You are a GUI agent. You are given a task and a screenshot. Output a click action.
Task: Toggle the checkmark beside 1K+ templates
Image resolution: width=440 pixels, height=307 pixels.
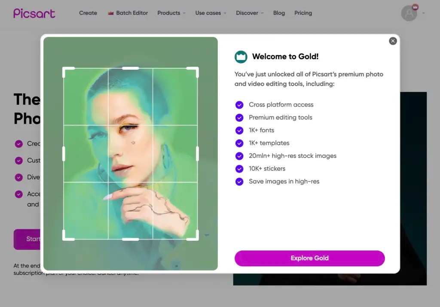[239, 143]
